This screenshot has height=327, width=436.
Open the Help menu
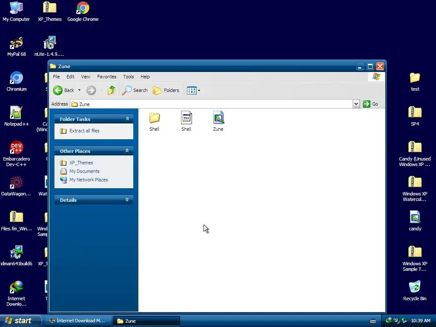[145, 77]
